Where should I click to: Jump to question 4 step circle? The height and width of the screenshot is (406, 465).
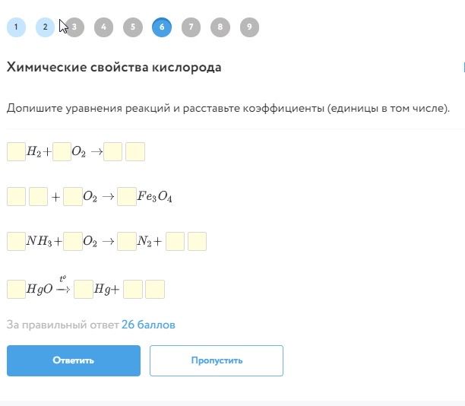(103, 28)
